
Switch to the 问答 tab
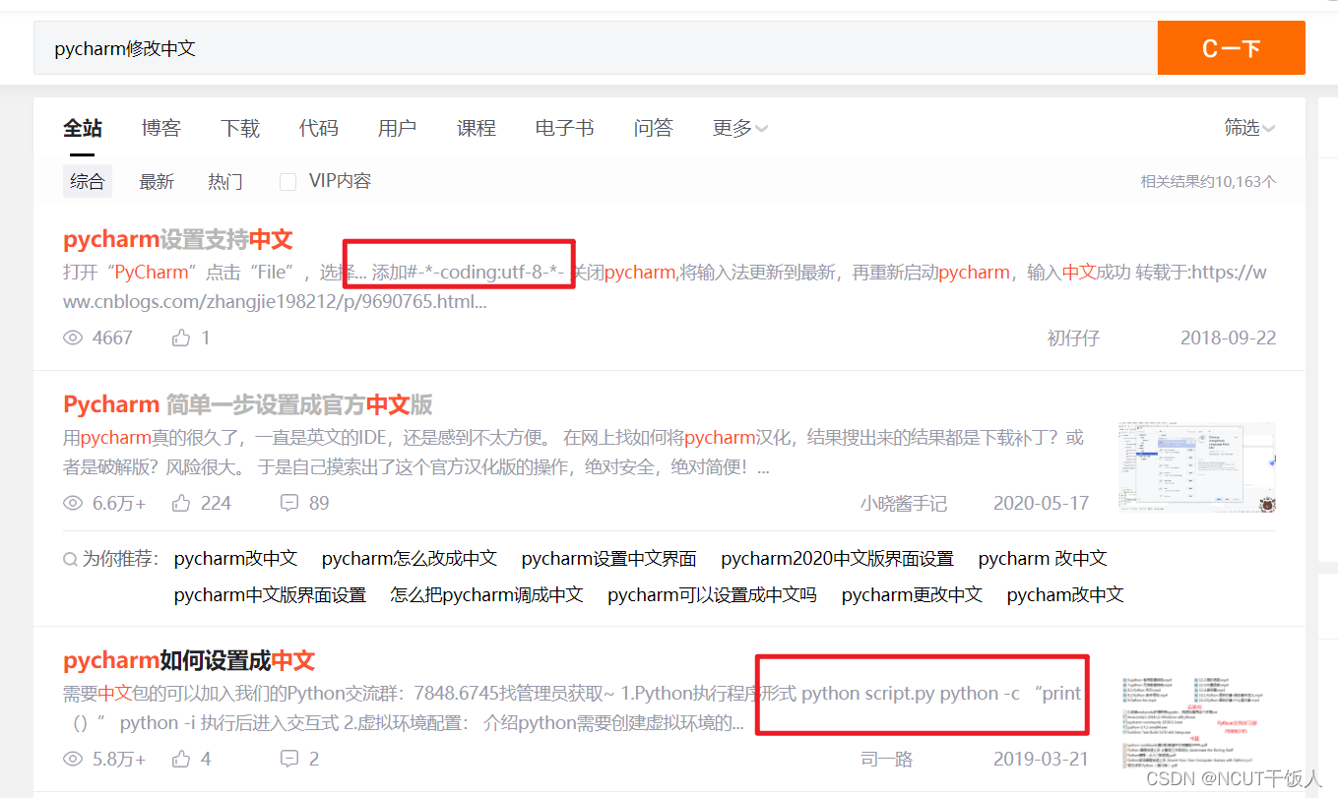654,128
